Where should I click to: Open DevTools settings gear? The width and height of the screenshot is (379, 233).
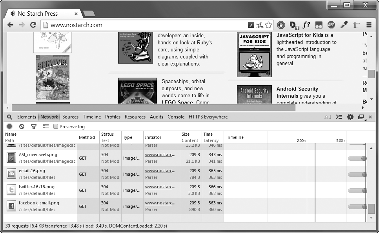[x=350, y=117]
